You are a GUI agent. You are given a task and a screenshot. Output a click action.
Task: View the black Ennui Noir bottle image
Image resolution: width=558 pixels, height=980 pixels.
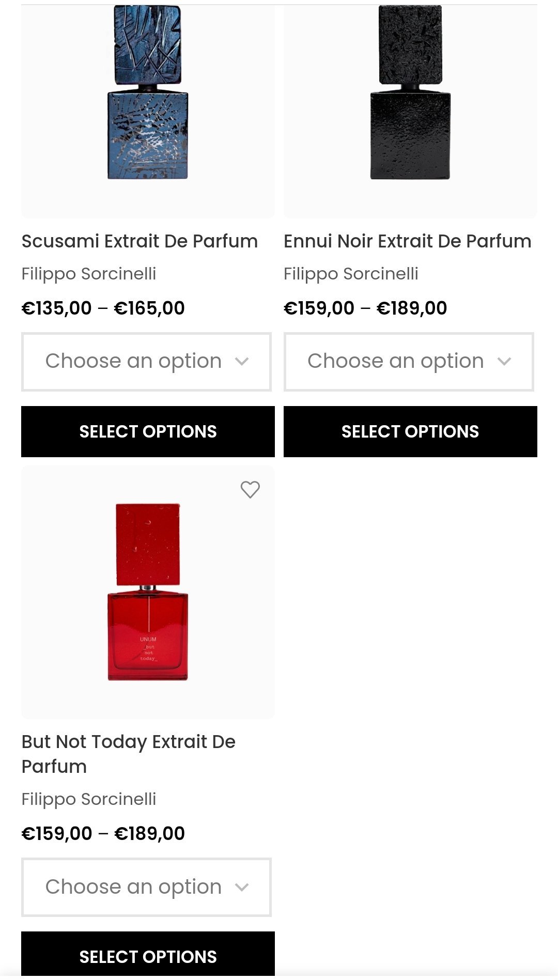(410, 93)
